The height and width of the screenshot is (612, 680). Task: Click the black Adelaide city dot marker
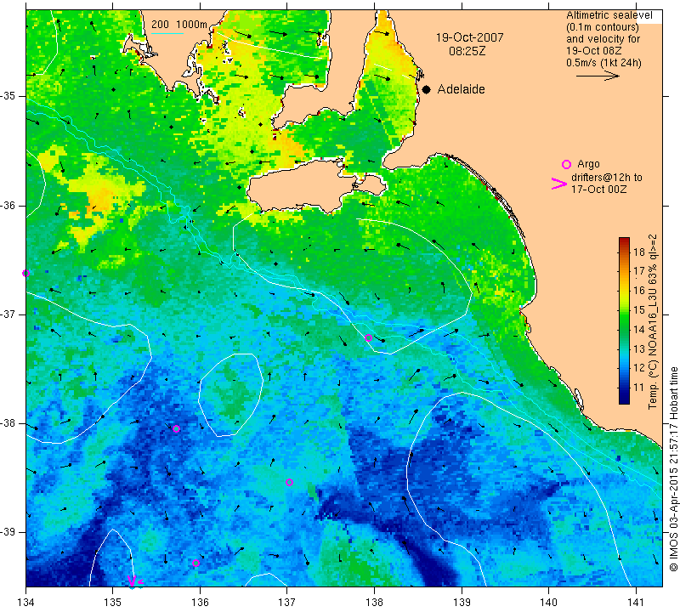pos(427,89)
